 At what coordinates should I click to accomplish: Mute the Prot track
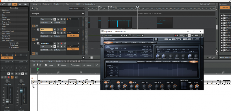pyautogui.click(x=55, y=29)
